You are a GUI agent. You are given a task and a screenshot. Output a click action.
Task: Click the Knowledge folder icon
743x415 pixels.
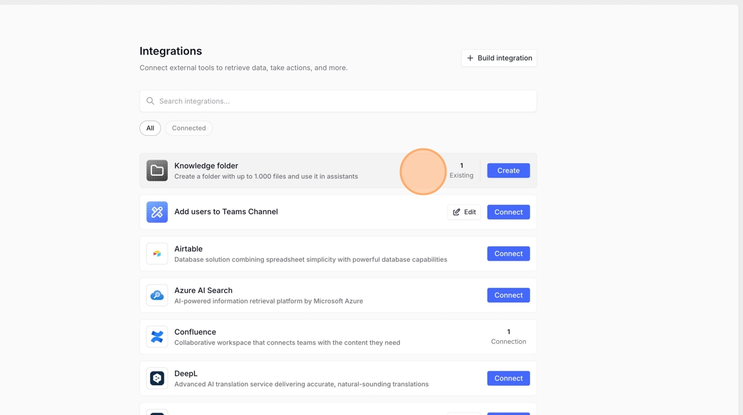pos(157,170)
